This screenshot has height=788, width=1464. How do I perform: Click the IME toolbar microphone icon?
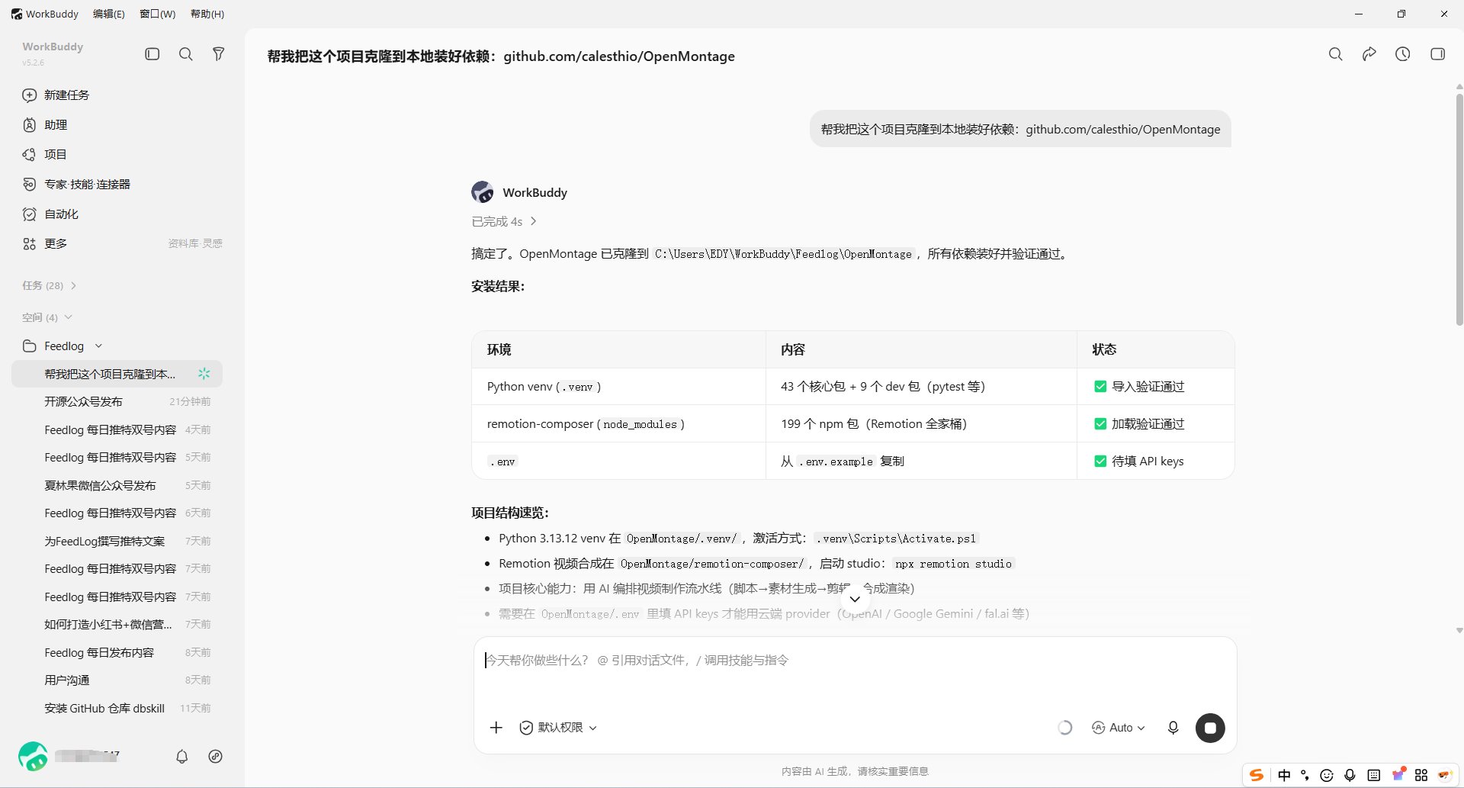(x=1350, y=775)
